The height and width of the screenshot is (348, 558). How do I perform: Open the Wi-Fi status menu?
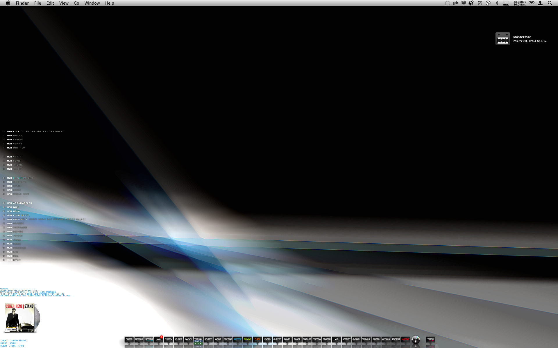tap(532, 3)
